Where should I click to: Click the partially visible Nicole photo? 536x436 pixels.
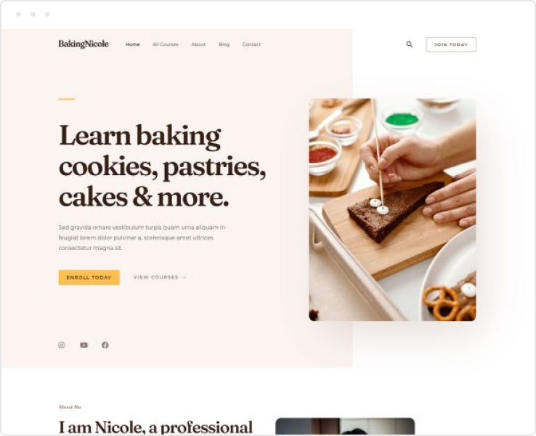click(345, 426)
